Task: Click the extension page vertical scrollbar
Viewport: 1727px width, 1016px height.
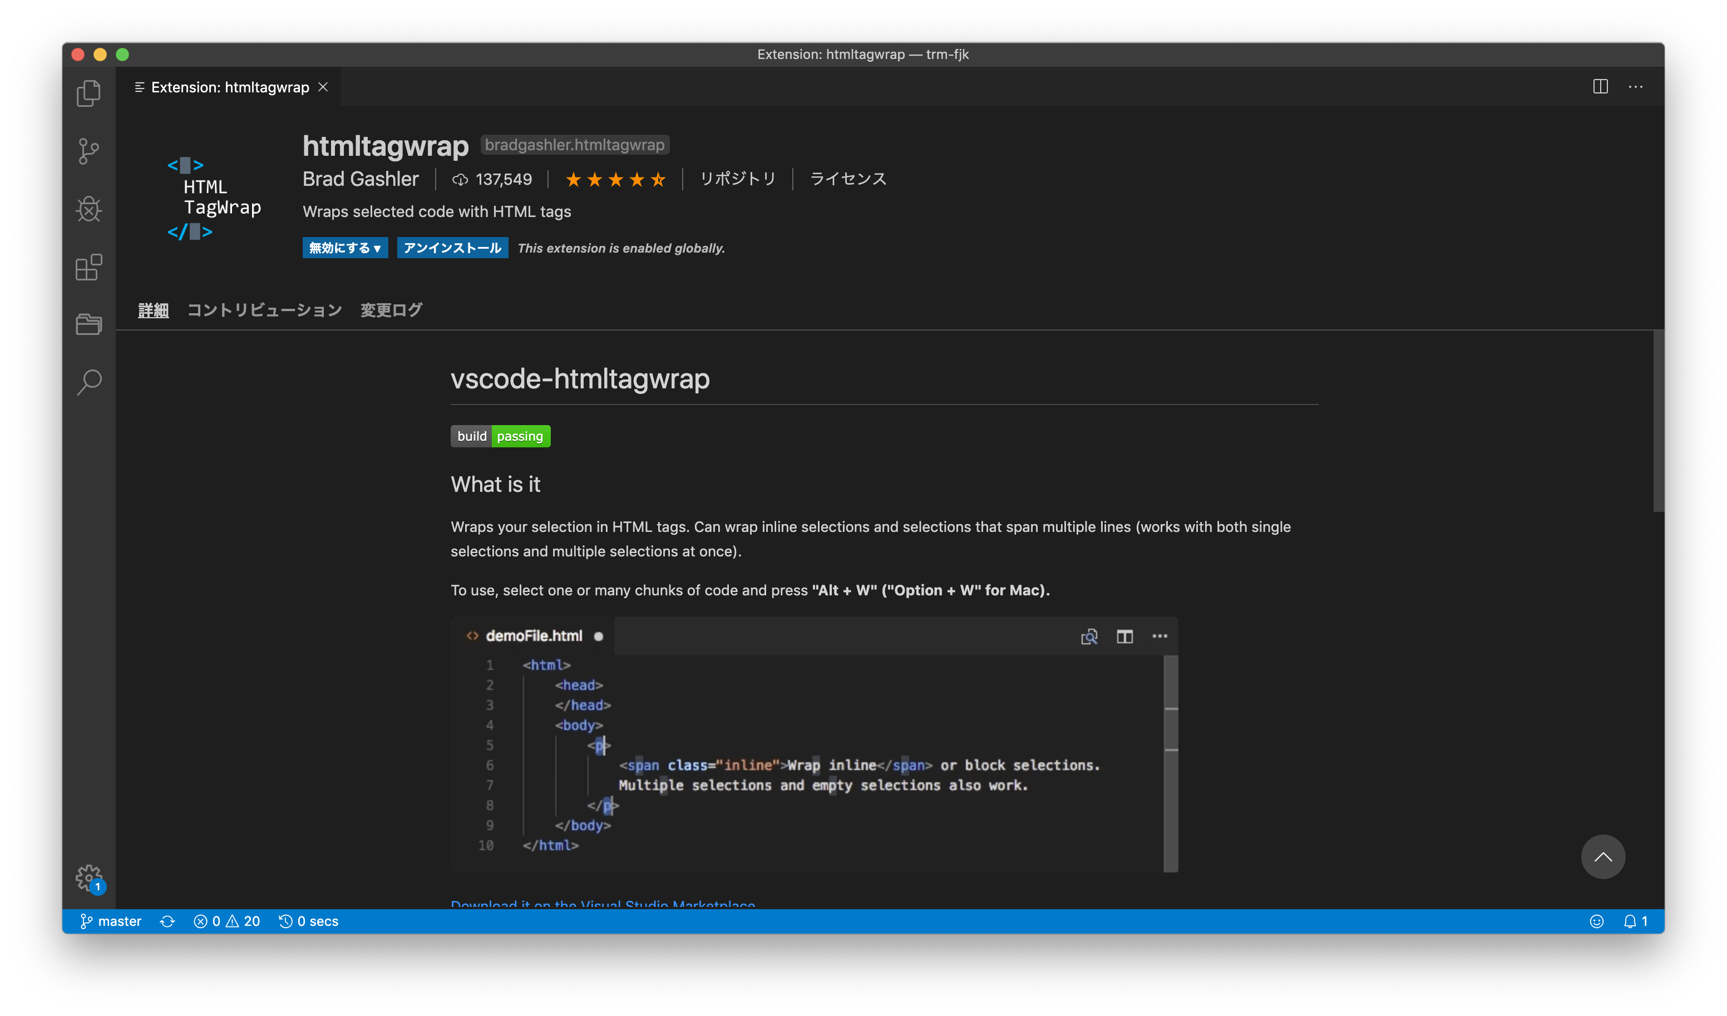Action: (1659, 422)
